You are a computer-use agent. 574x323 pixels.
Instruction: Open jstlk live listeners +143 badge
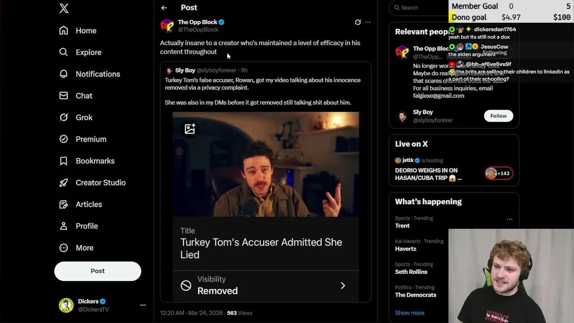[499, 173]
